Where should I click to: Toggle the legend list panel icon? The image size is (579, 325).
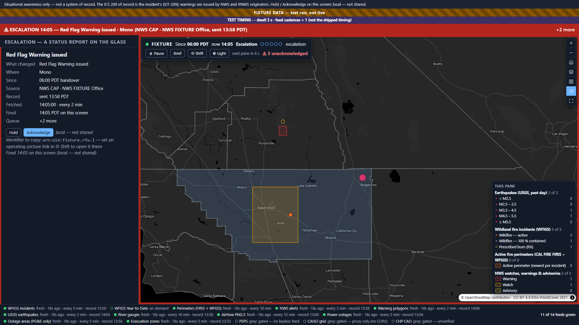(x=571, y=91)
